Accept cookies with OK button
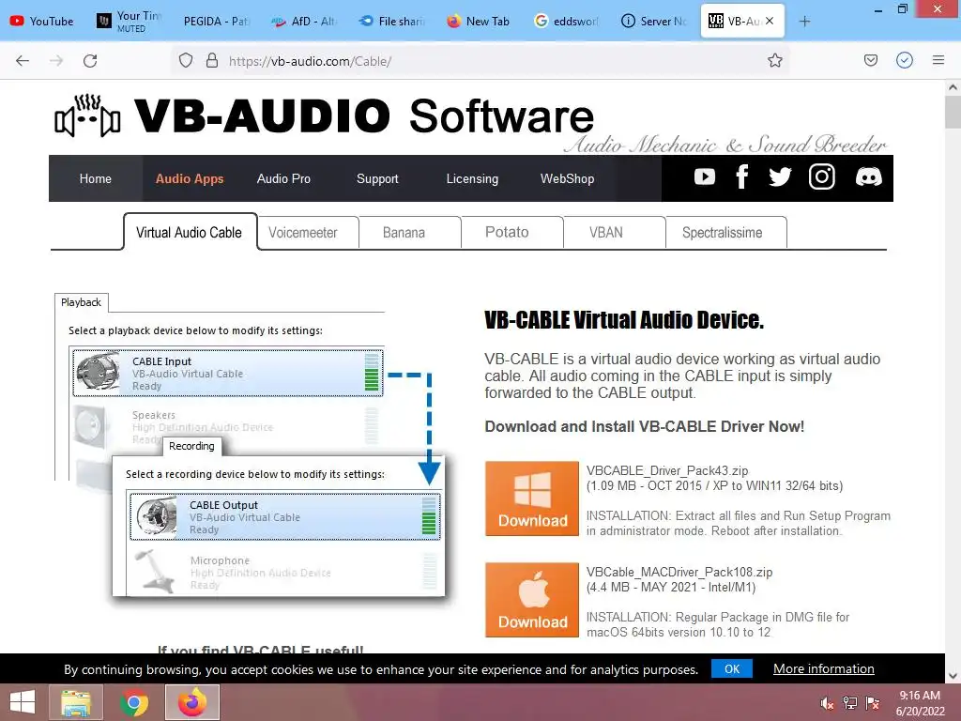 click(x=732, y=668)
